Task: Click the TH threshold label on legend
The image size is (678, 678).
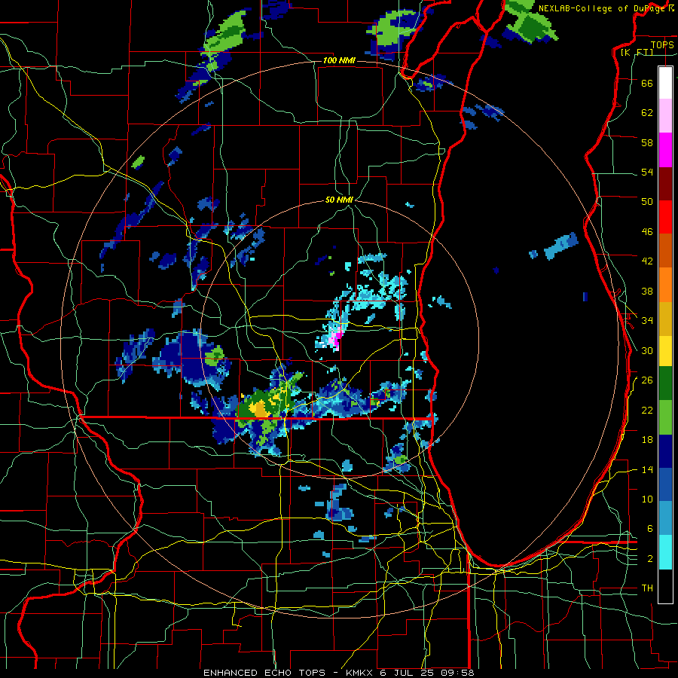Action: point(647,588)
